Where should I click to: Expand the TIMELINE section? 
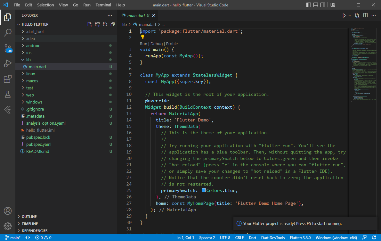(66, 223)
